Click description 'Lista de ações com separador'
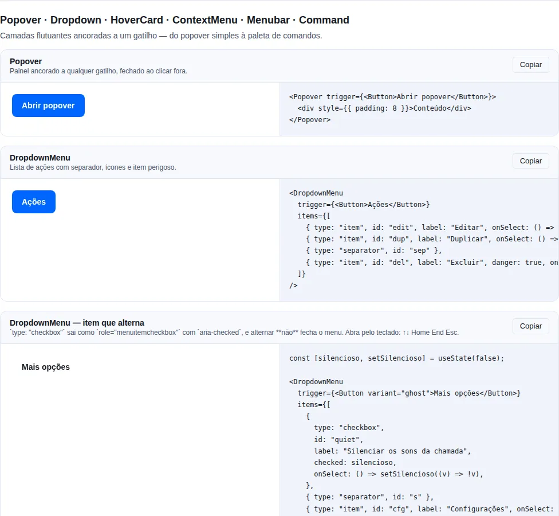The height and width of the screenshot is (516, 559). click(93, 167)
